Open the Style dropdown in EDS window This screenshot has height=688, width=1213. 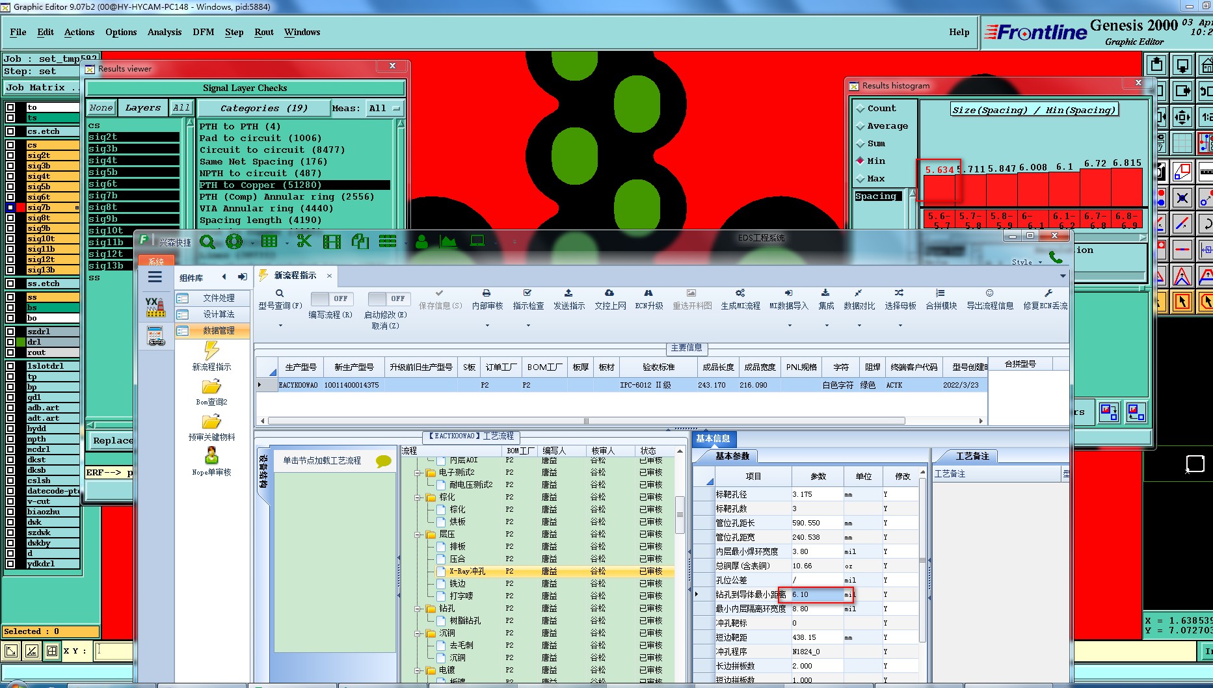1027,262
